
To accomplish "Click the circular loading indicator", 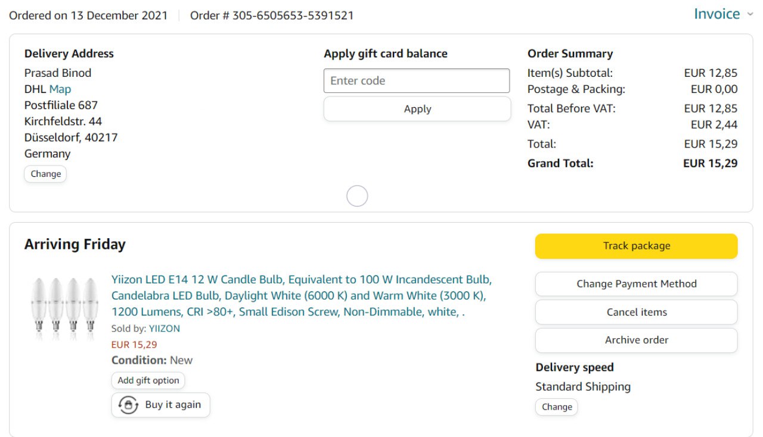I will pyautogui.click(x=357, y=196).
